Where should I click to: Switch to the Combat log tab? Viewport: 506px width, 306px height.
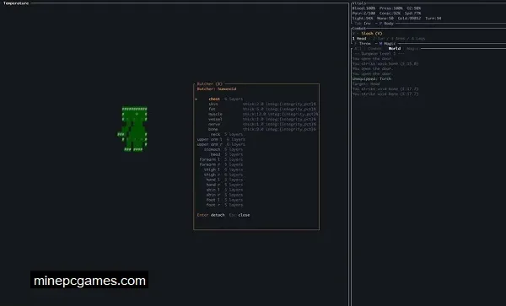(375, 48)
